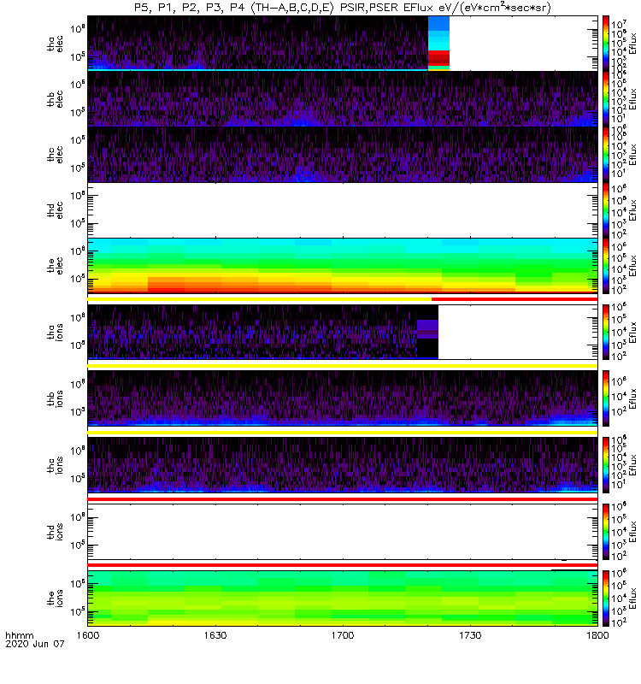641x684 pixels.
Task: Click the 1600 time axis label
Action: [88, 635]
